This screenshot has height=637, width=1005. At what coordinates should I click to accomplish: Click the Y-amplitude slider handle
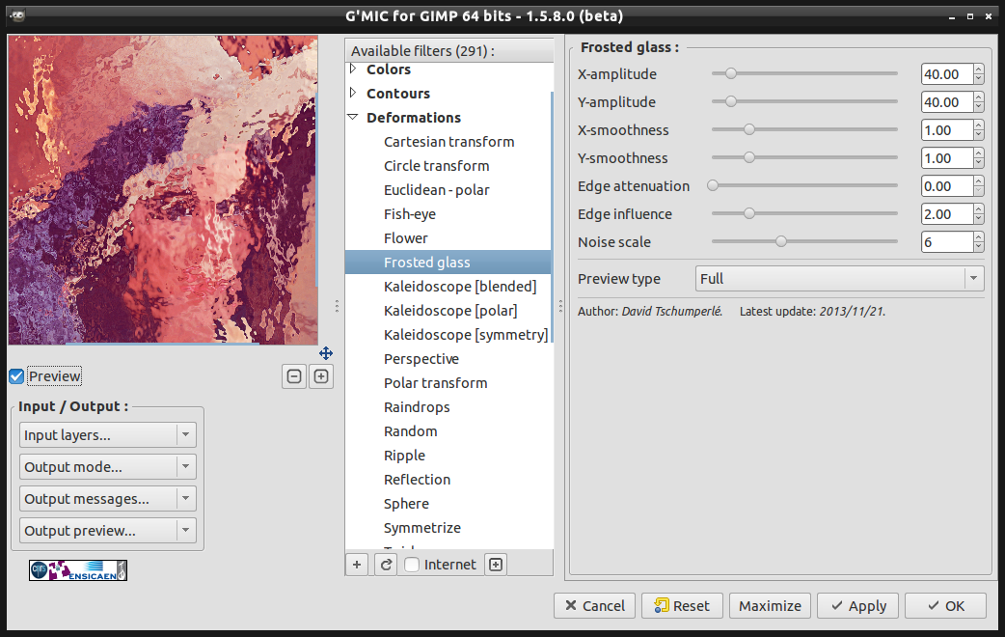pyautogui.click(x=731, y=101)
